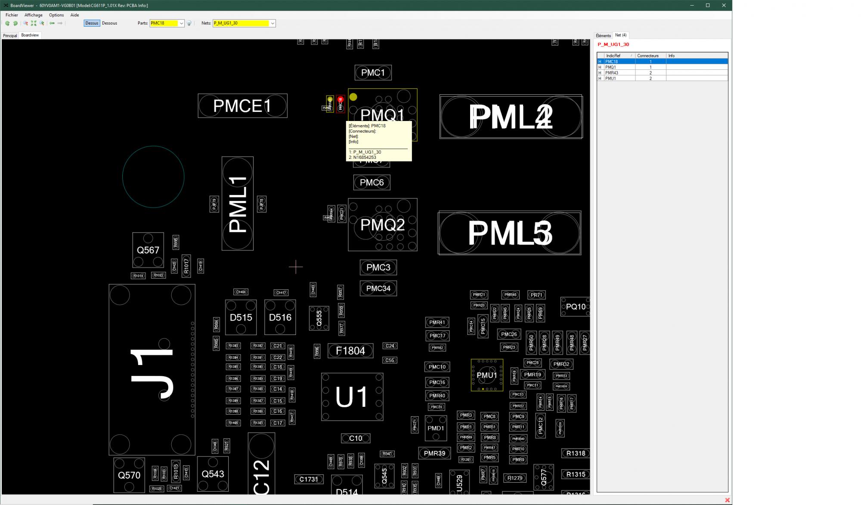Switch to the Principal tab
Screen dimensions: 861x505
tap(10, 36)
